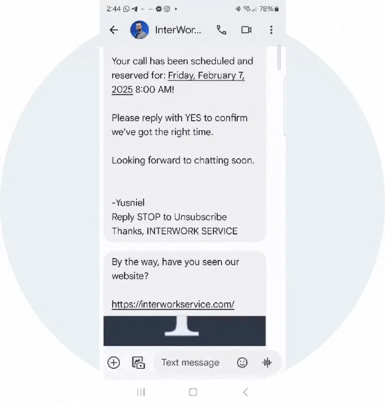Open the emoji picker smiley icon
The image size is (385, 404).
point(242,363)
